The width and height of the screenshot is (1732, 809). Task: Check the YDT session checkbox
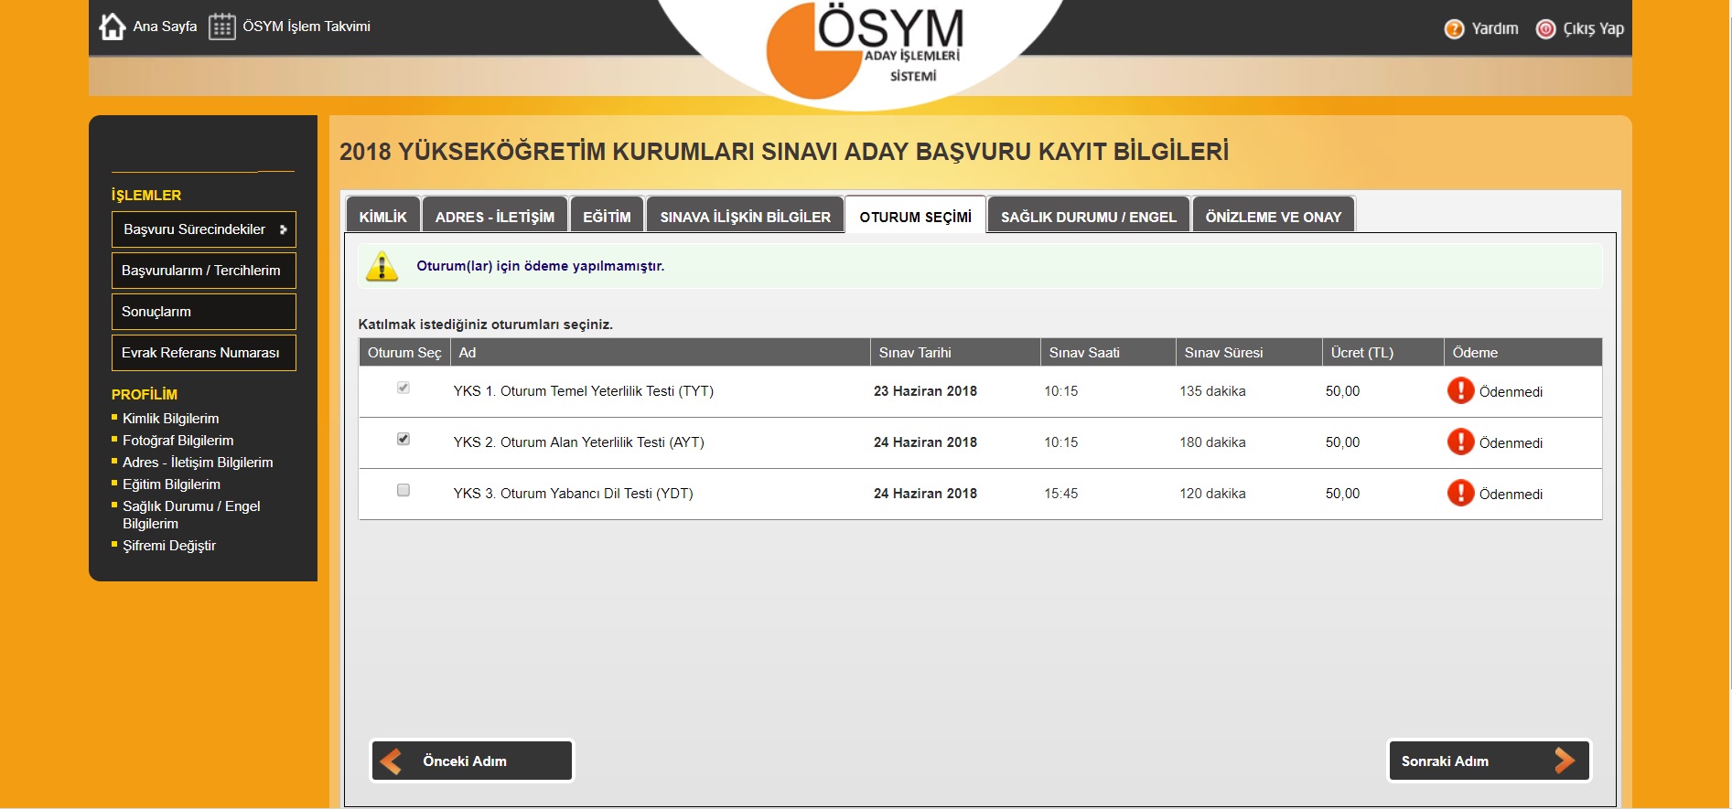point(403,490)
